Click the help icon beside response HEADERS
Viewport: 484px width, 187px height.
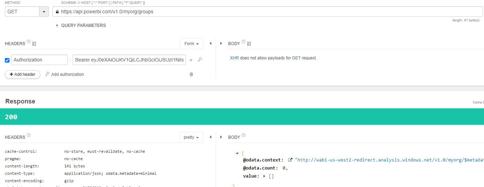click(x=29, y=135)
